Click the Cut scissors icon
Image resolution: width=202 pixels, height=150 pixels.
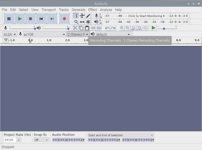click(75, 28)
